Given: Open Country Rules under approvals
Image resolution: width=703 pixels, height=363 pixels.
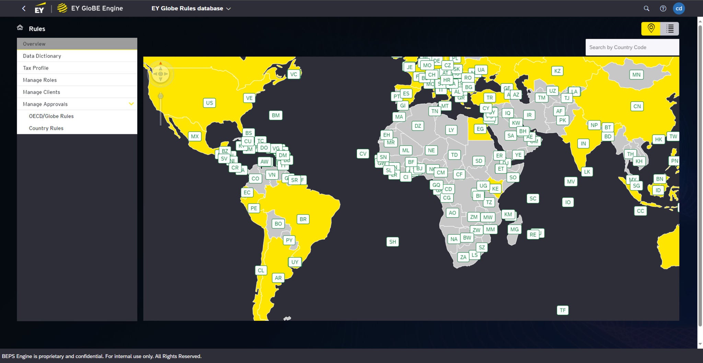Looking at the screenshot, I should click(x=46, y=128).
